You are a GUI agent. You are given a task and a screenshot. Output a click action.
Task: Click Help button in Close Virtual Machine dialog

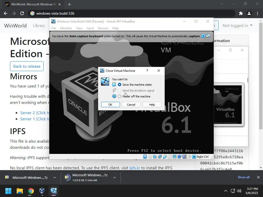point(152,105)
